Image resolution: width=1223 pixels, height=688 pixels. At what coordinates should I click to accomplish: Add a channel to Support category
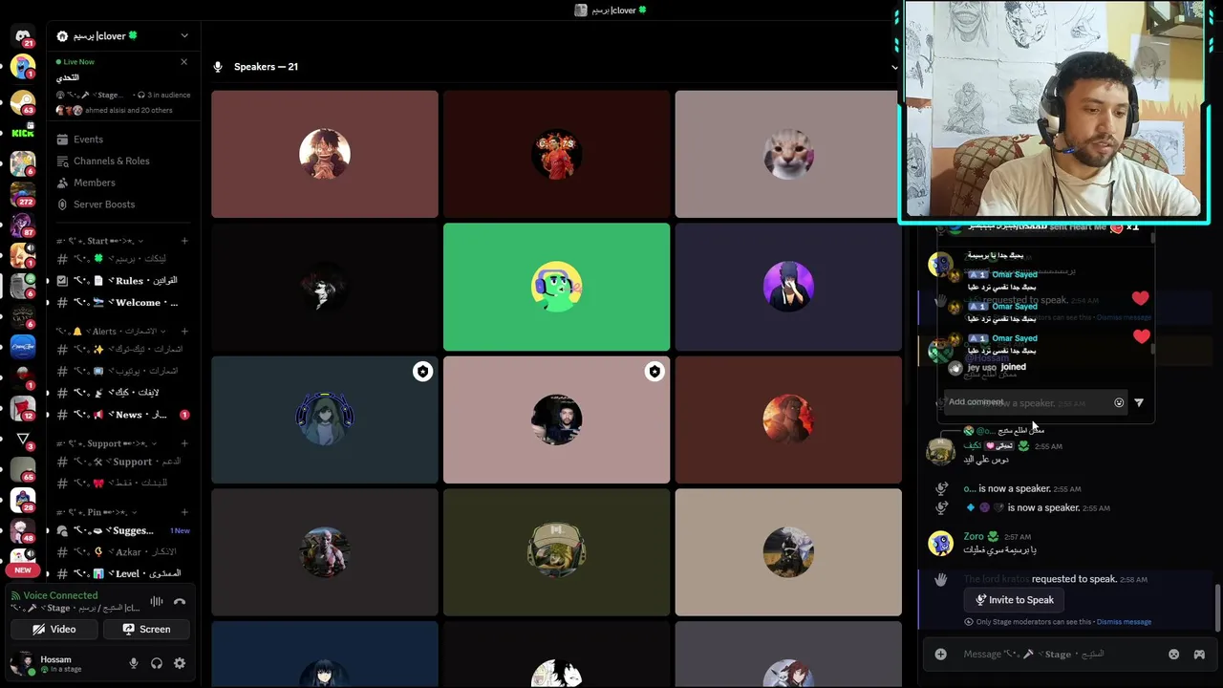(184, 443)
